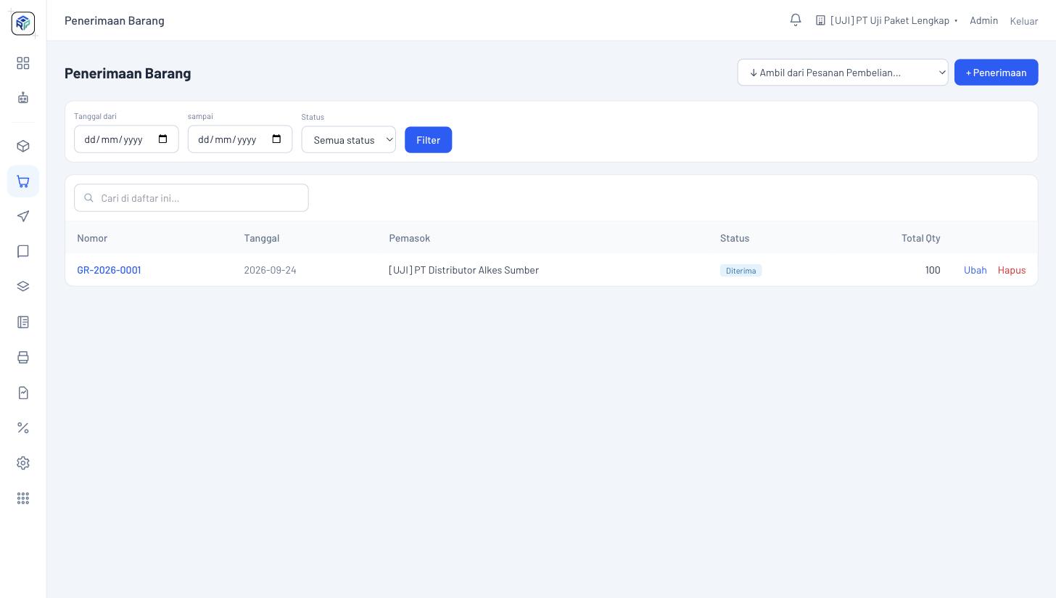The width and height of the screenshot is (1056, 598).
Task: Open the percent tax icon in sidebar
Action: (x=23, y=427)
